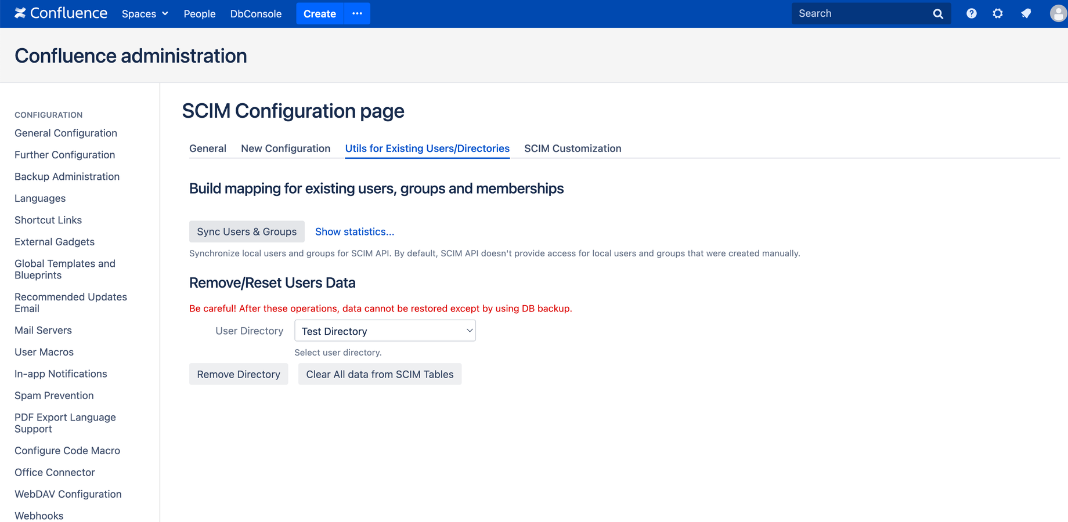This screenshot has width=1068, height=522.
Task: Open Global Templates and Blueprints
Action: 65,269
